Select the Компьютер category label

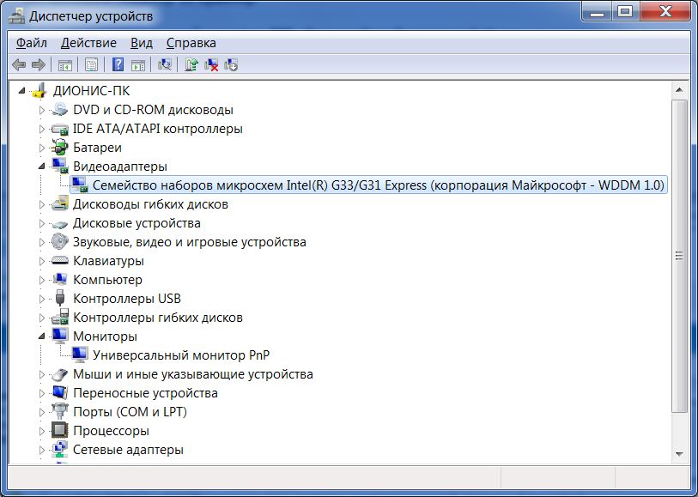(107, 280)
